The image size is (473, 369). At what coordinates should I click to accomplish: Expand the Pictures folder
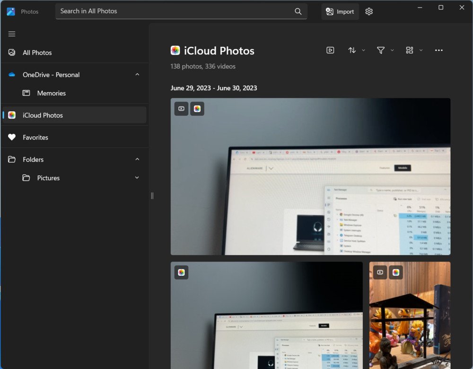[x=137, y=178]
